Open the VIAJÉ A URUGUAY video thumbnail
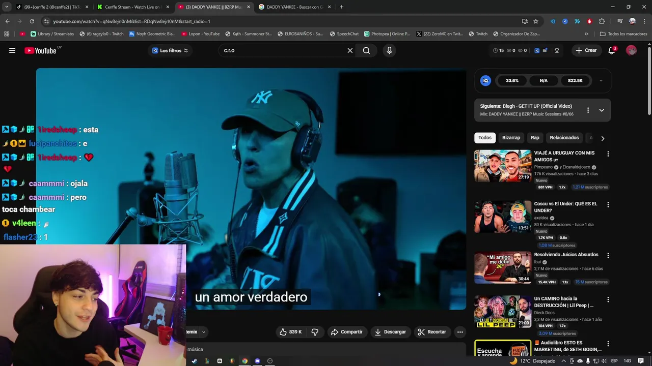Viewport: 652px width, 366px height. coord(503,166)
